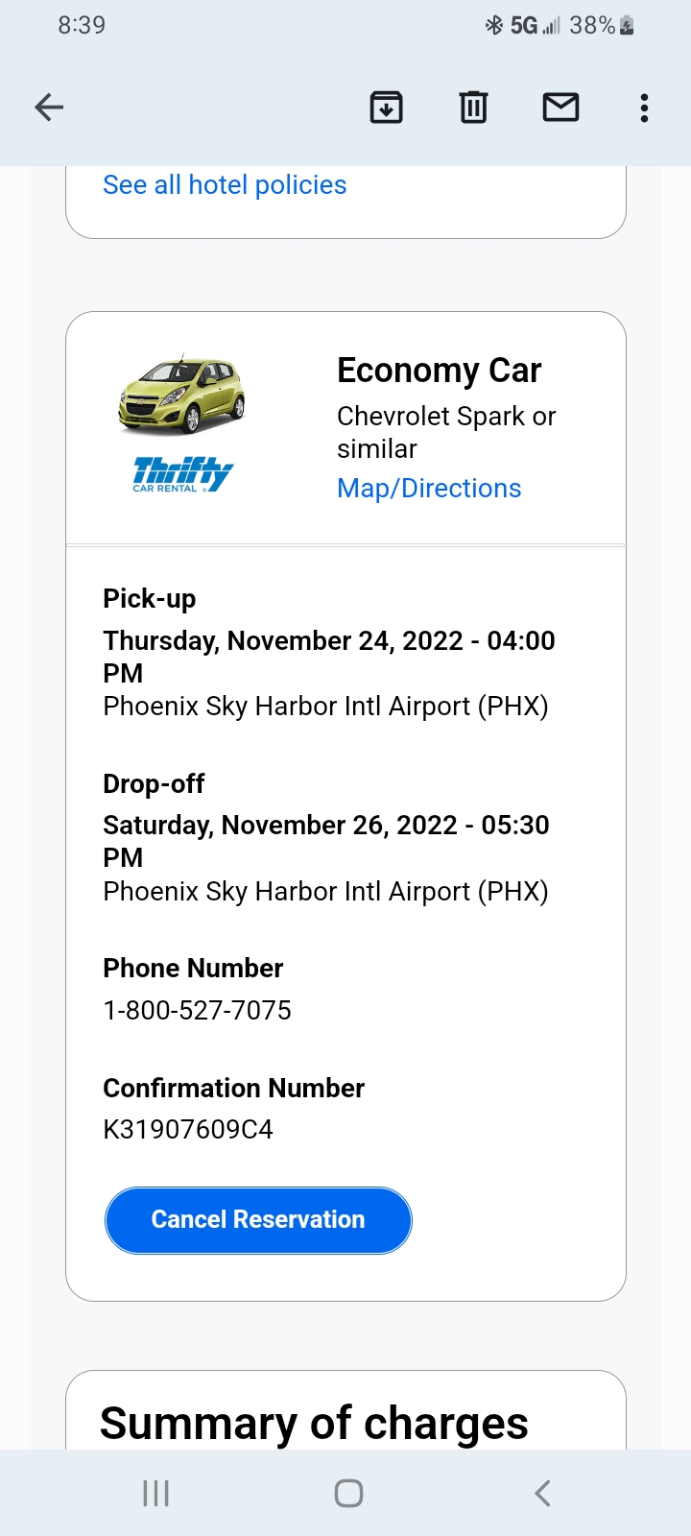
Task: Tap confirmation number K31907609C4
Action: point(188,1129)
